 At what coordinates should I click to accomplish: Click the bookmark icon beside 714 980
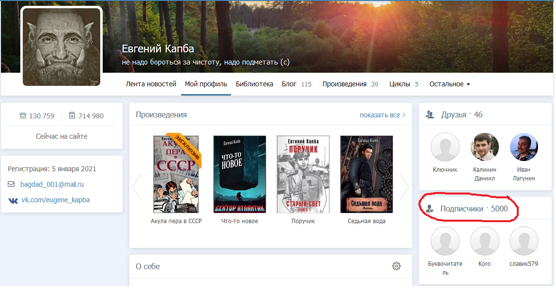coord(72,116)
